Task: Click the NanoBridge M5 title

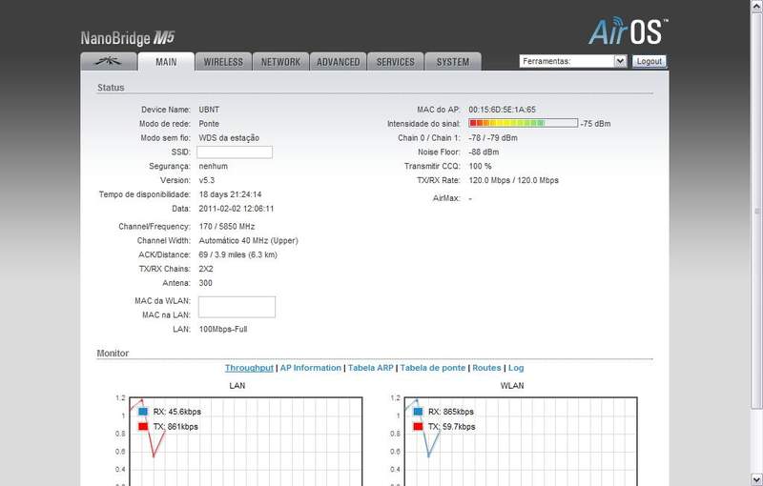Action: pos(128,38)
